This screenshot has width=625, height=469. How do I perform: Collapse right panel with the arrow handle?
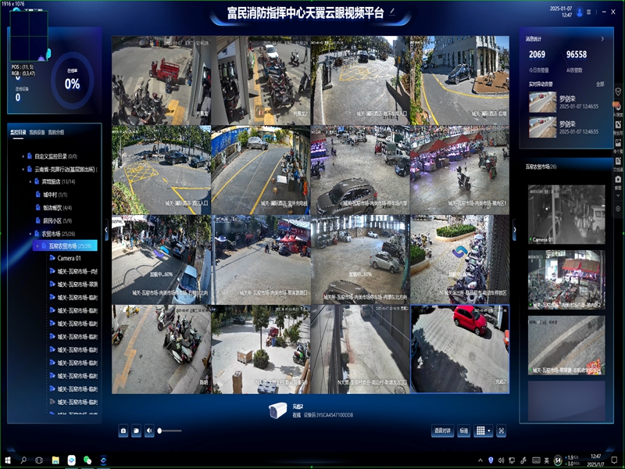coord(514,230)
